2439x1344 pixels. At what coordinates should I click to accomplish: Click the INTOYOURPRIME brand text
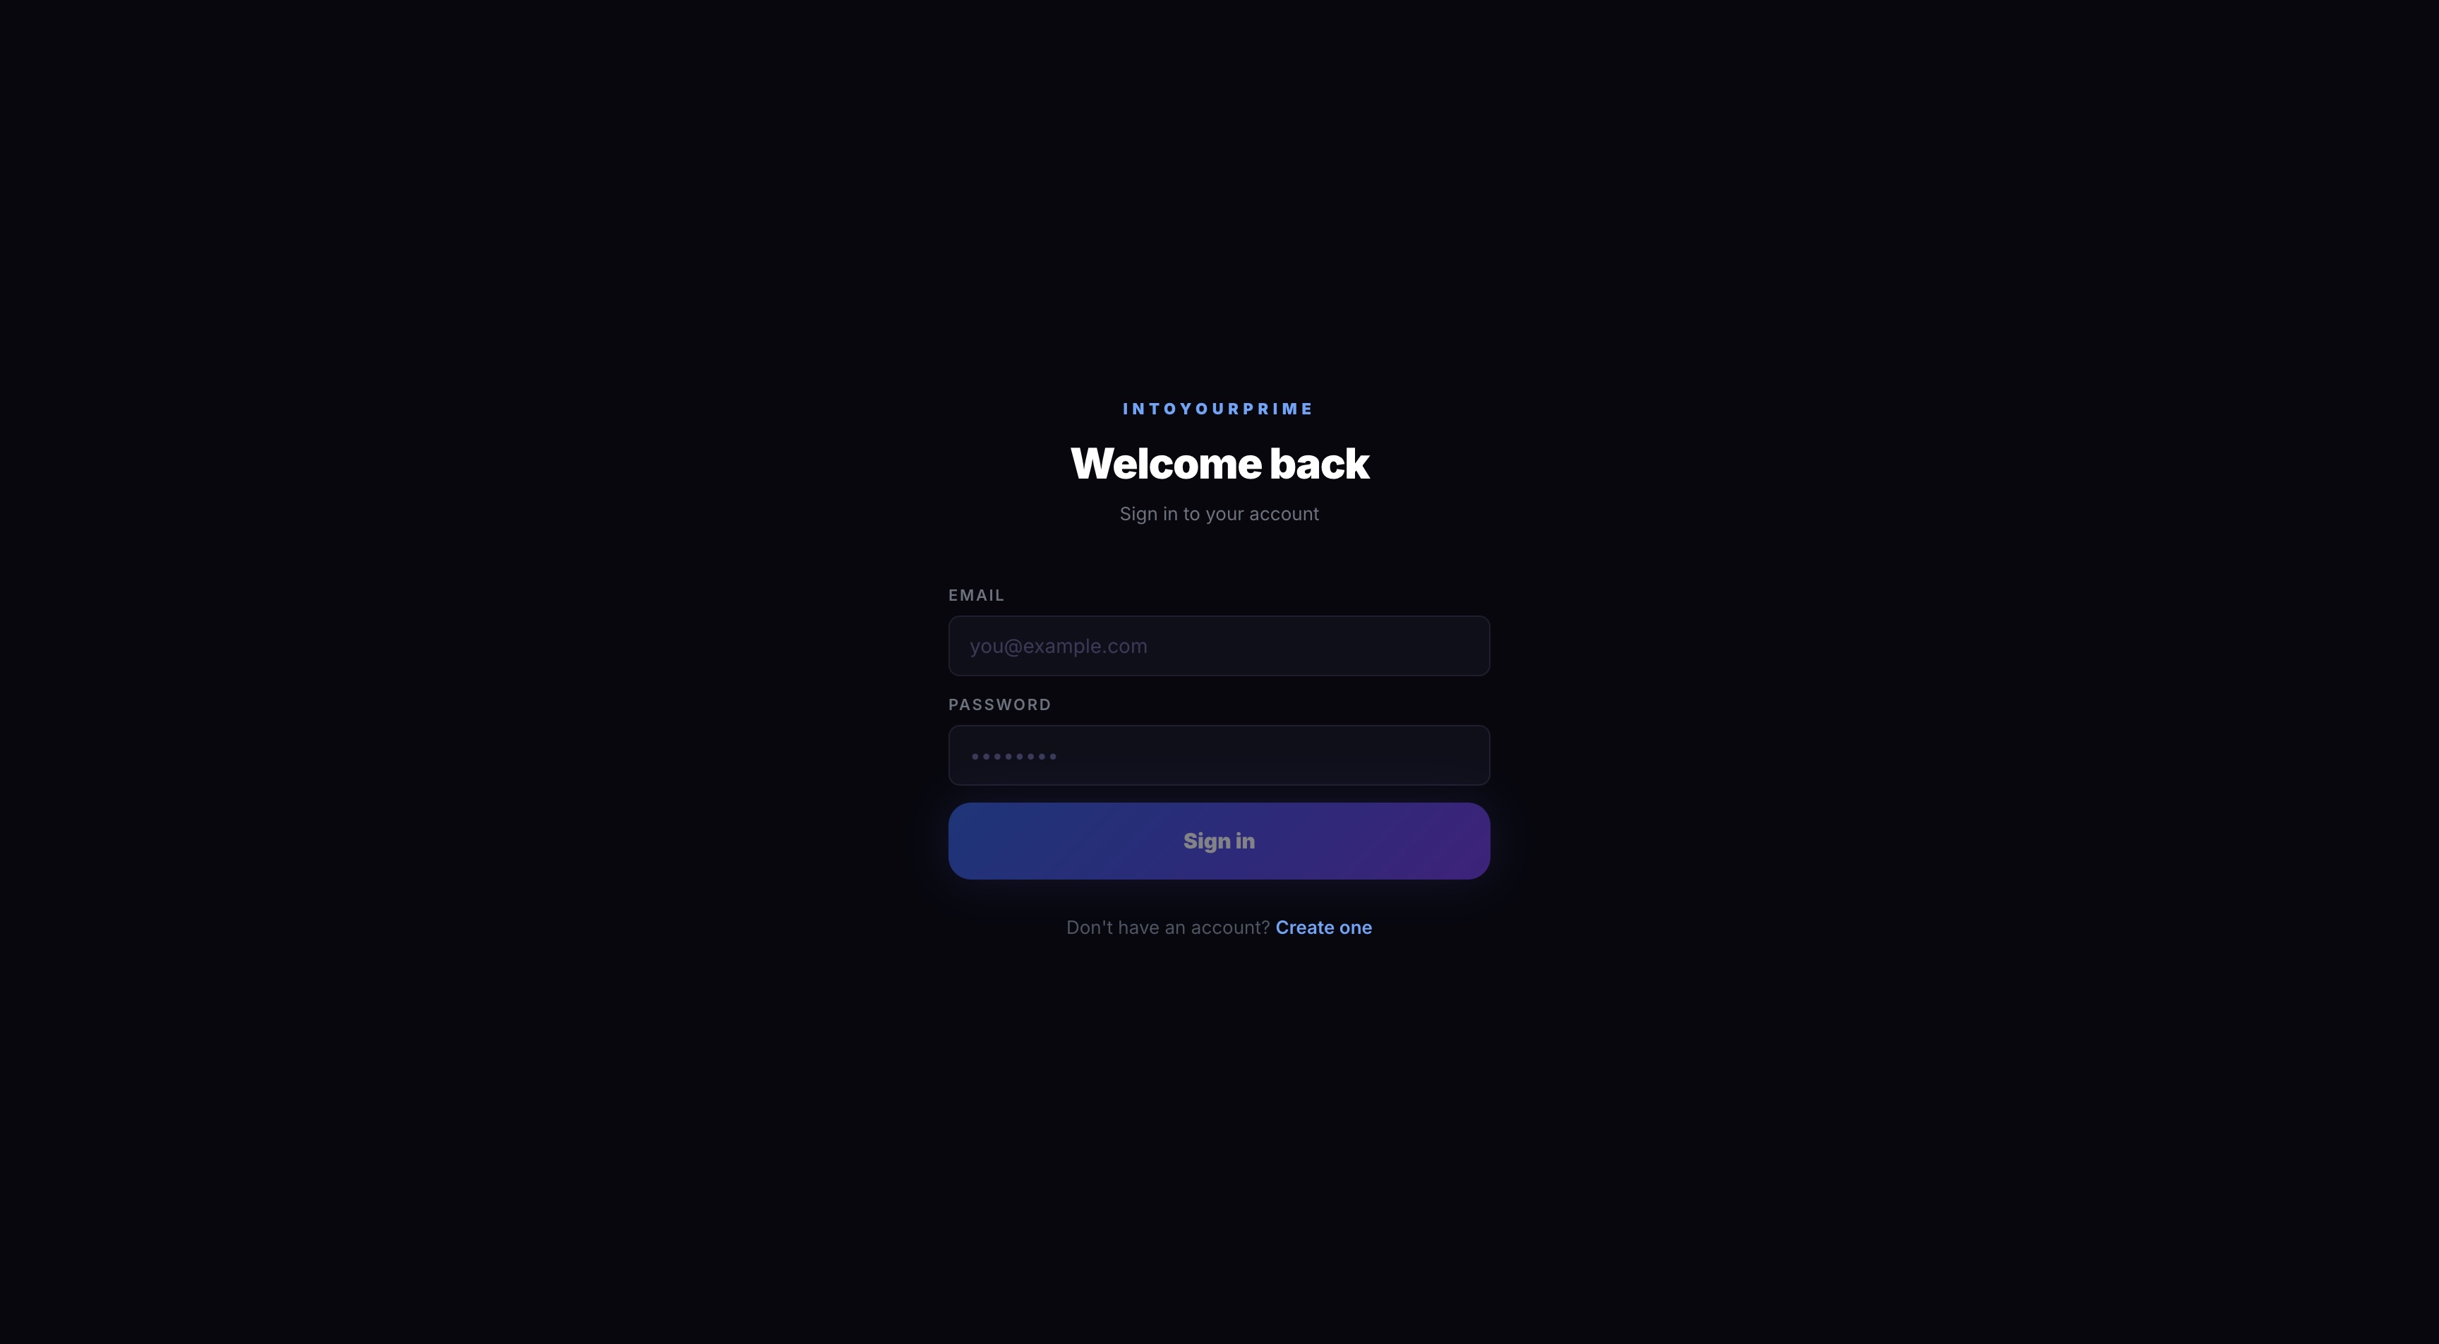click(x=1217, y=409)
